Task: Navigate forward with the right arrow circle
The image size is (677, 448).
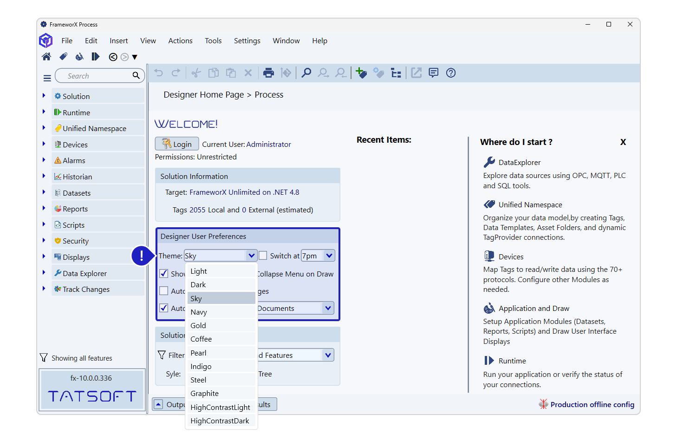Action: coord(124,57)
